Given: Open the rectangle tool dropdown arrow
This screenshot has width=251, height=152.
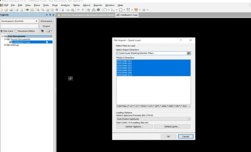Looking at the screenshot, I should (x=124, y=10).
